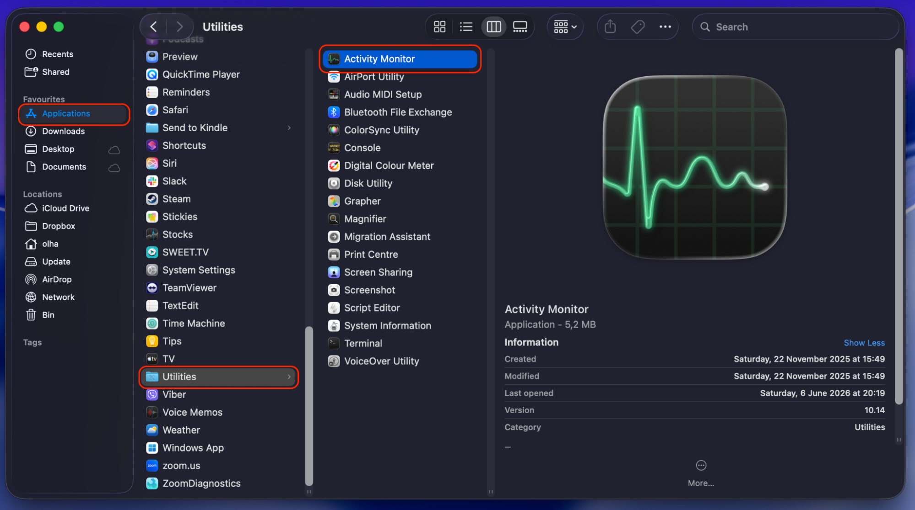The image size is (915, 510).
Task: Select the Shortcuts app icon
Action: tap(152, 146)
